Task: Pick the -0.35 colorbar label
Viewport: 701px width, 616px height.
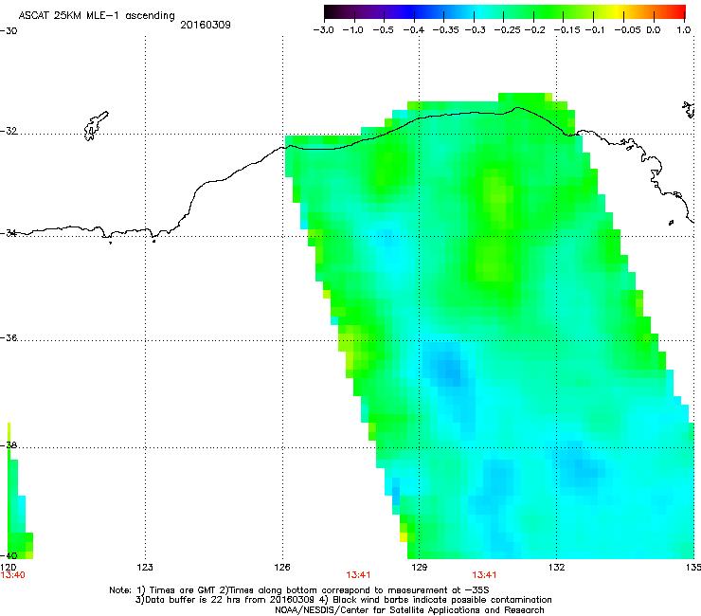Action: tap(446, 30)
